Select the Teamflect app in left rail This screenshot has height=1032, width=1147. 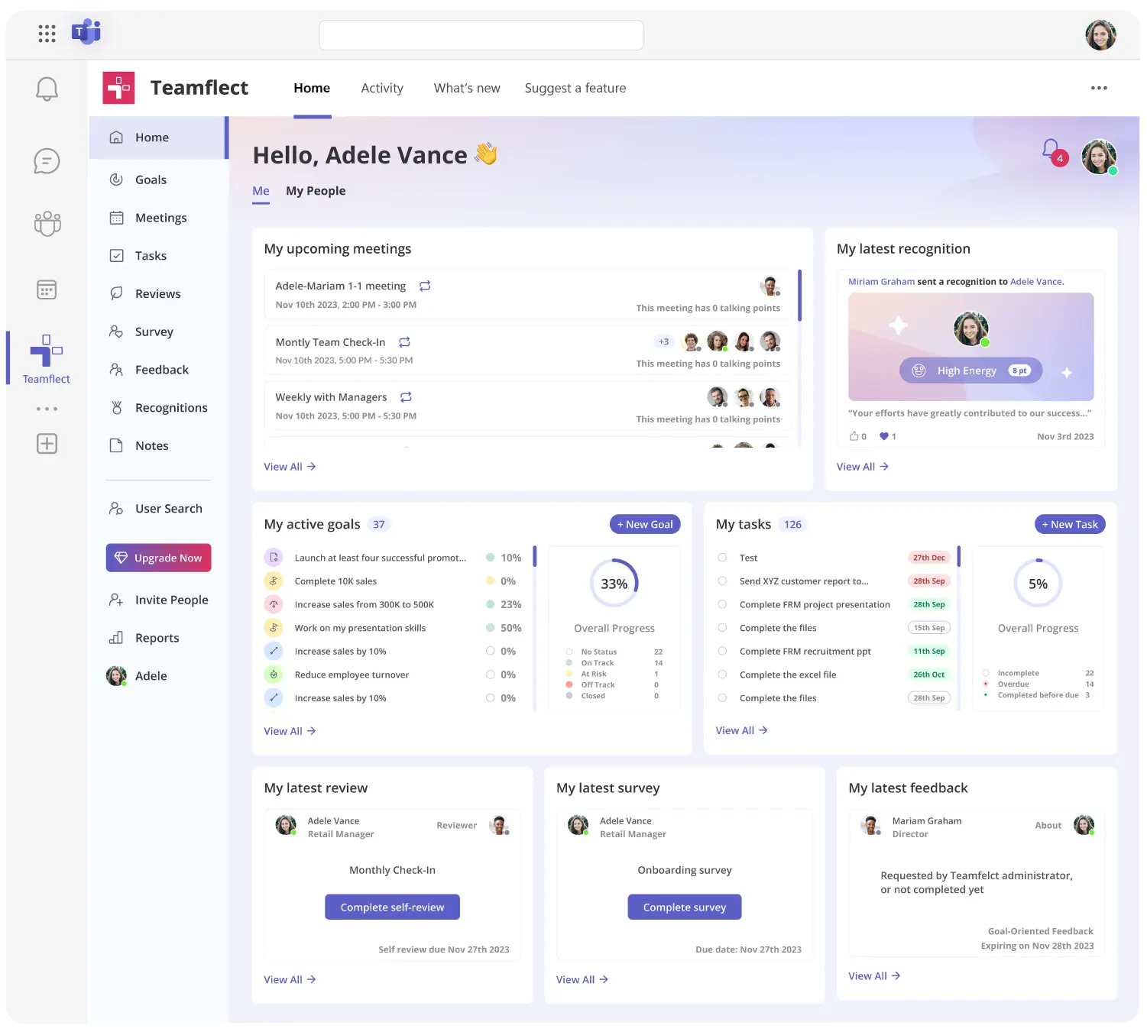(46, 358)
